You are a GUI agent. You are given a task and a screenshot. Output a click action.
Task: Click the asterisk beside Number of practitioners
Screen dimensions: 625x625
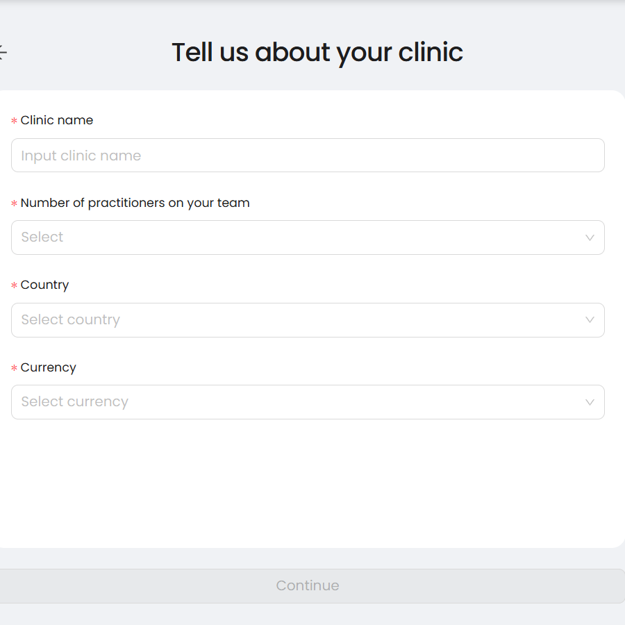14,204
